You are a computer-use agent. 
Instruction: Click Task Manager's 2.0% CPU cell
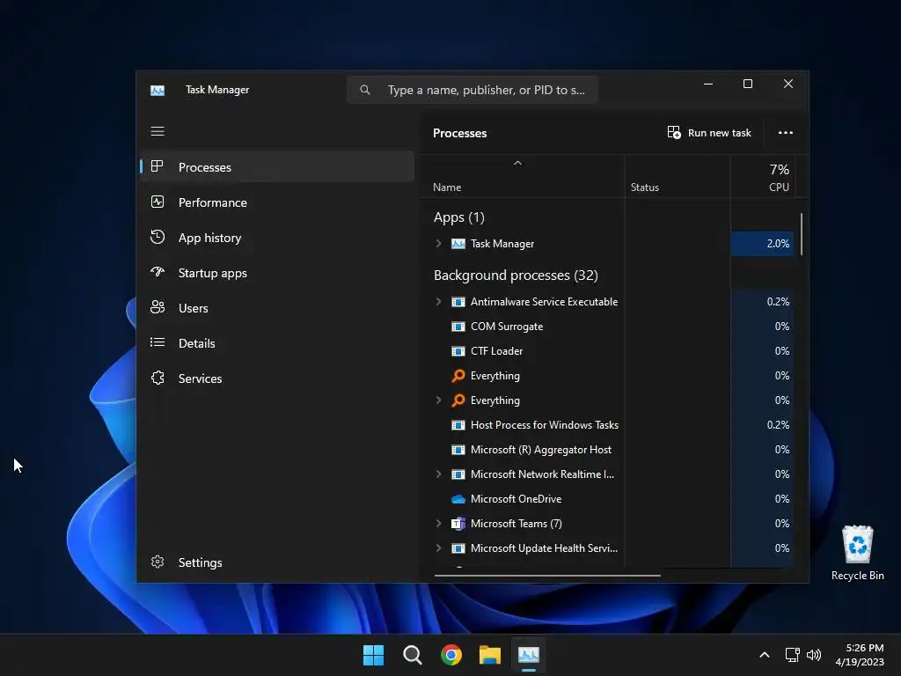coord(762,244)
